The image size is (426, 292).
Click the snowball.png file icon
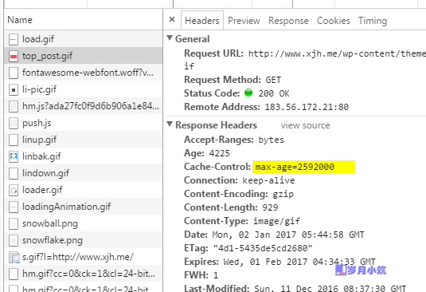coord(14,223)
